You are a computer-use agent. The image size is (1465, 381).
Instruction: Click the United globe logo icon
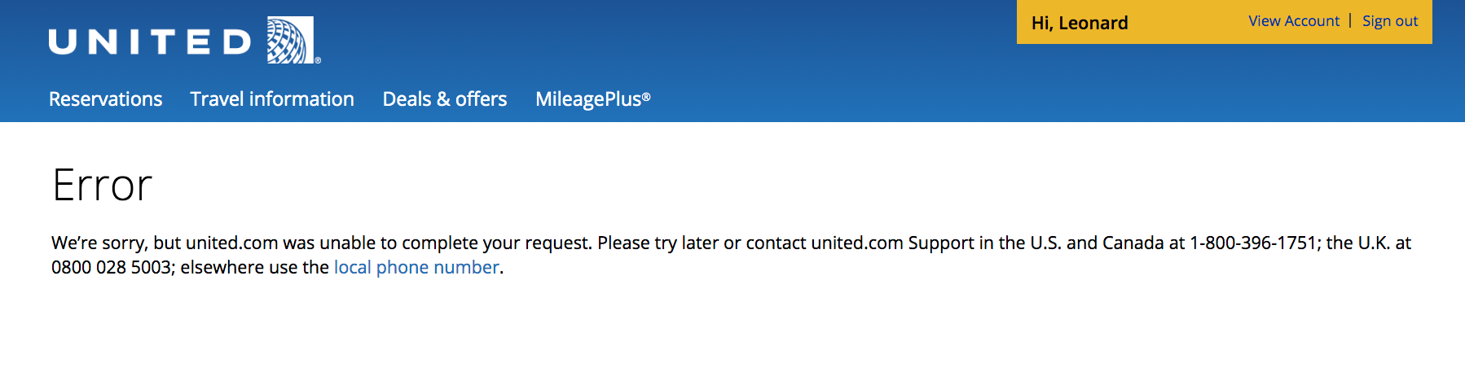coord(291,40)
